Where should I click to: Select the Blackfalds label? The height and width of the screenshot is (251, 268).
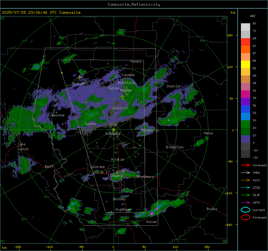coord(127,83)
